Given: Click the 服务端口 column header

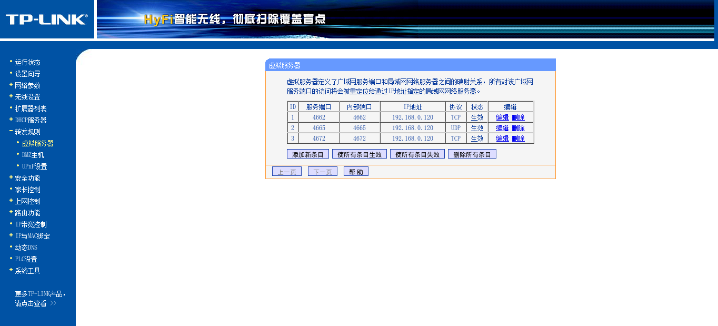Looking at the screenshot, I should (319, 107).
